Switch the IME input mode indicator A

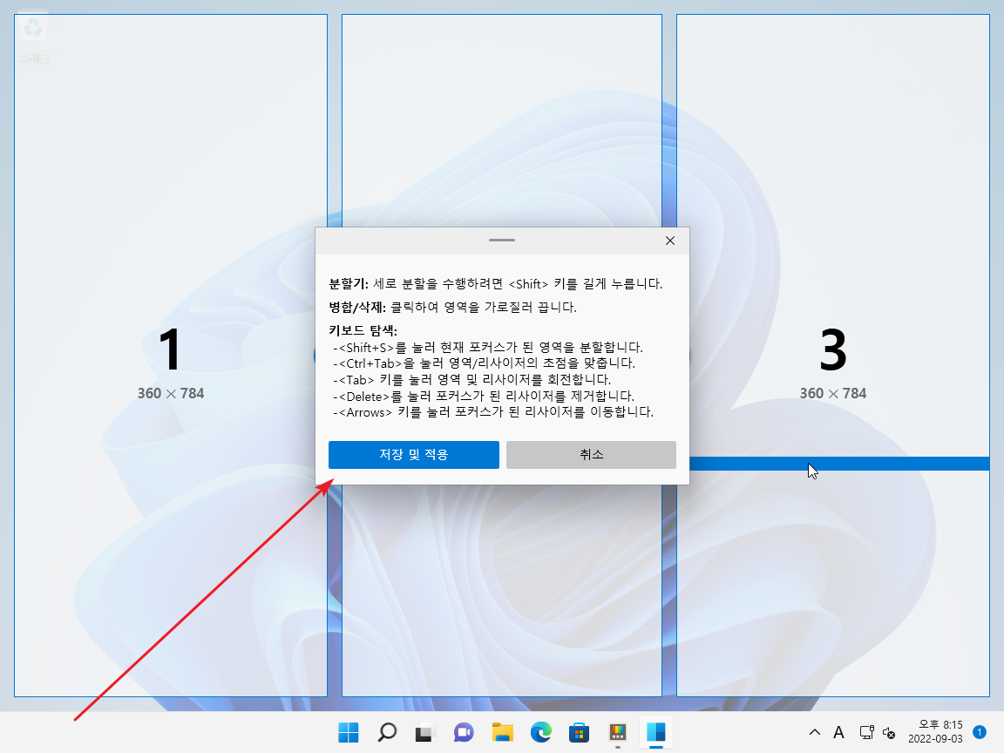(838, 732)
